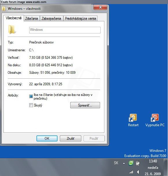Click the Zrušiť button

point(71,138)
